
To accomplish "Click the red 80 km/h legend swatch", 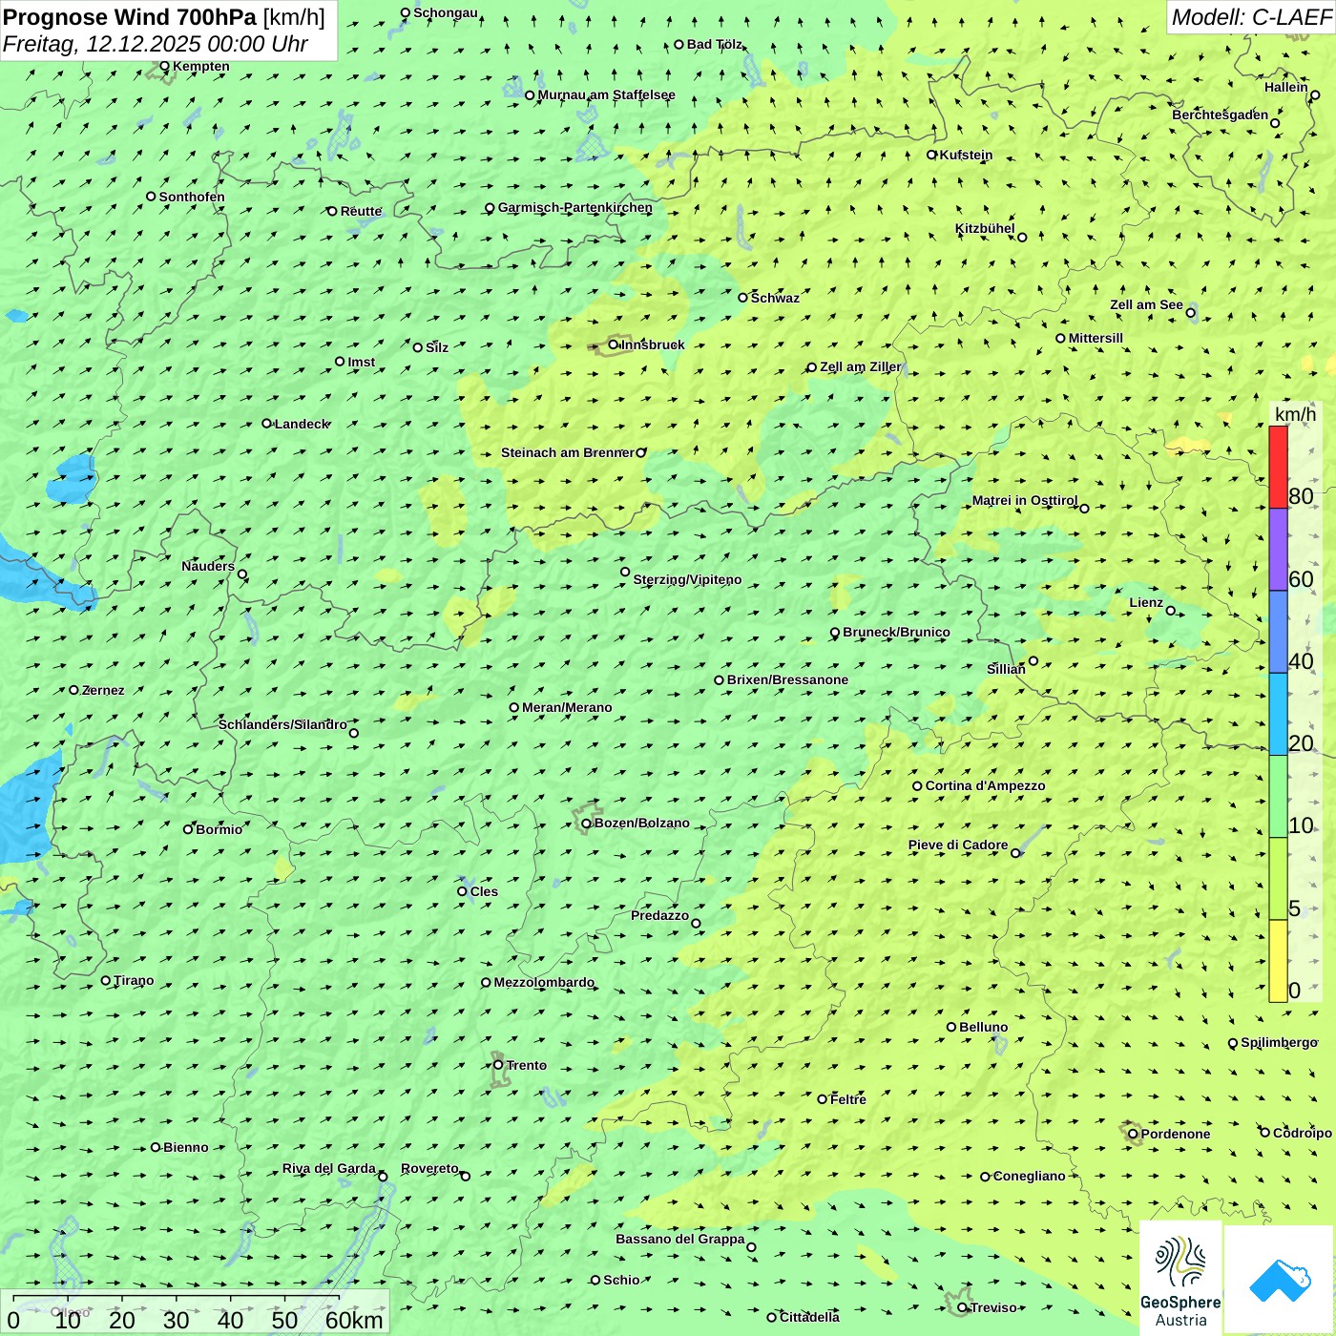I will (1278, 468).
